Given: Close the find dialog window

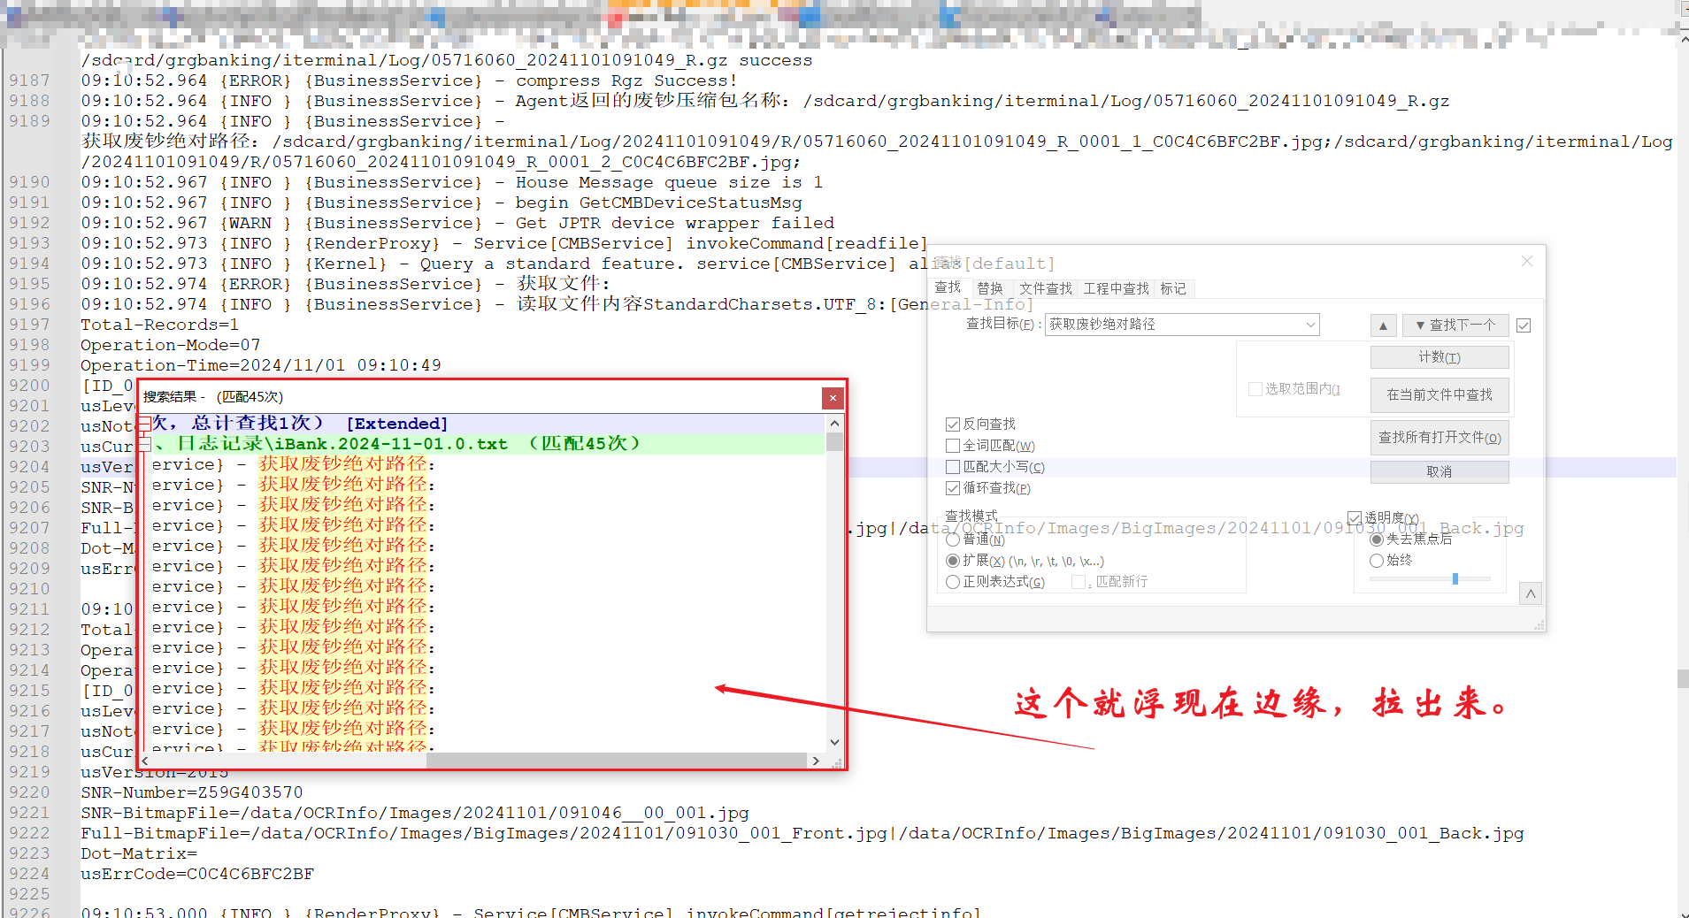Looking at the screenshot, I should 1527,261.
